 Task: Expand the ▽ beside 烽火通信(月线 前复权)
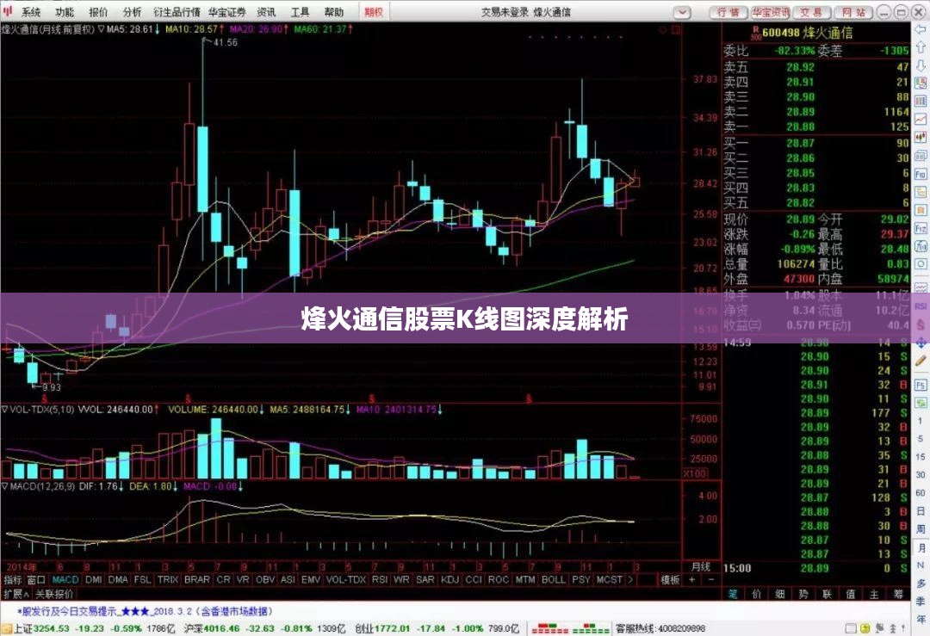102,29
